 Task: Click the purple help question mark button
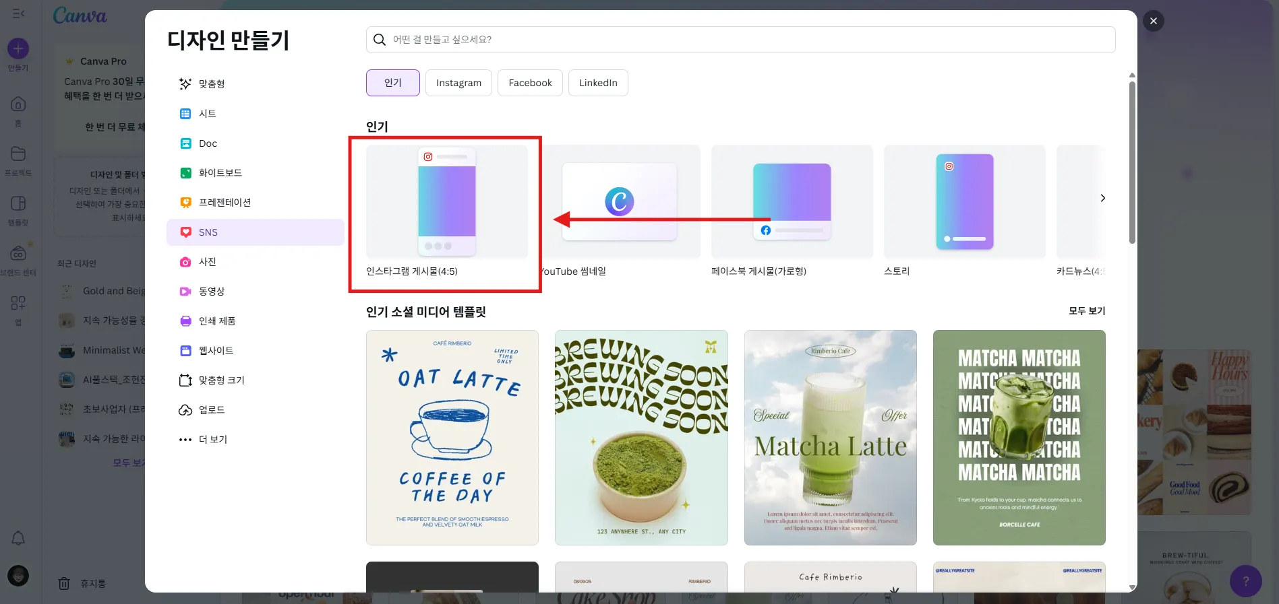[1246, 581]
